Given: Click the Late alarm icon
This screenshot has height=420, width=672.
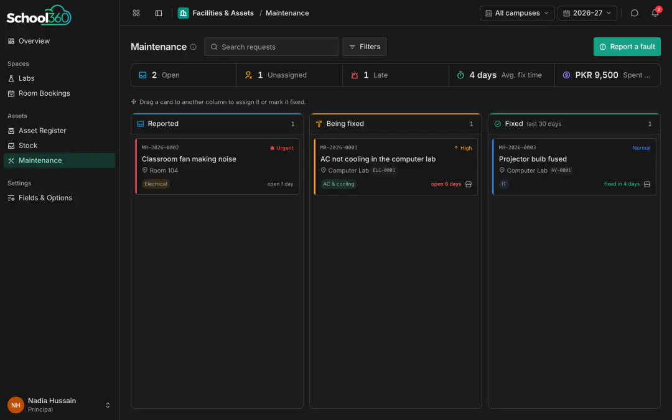Looking at the screenshot, I should (x=355, y=75).
